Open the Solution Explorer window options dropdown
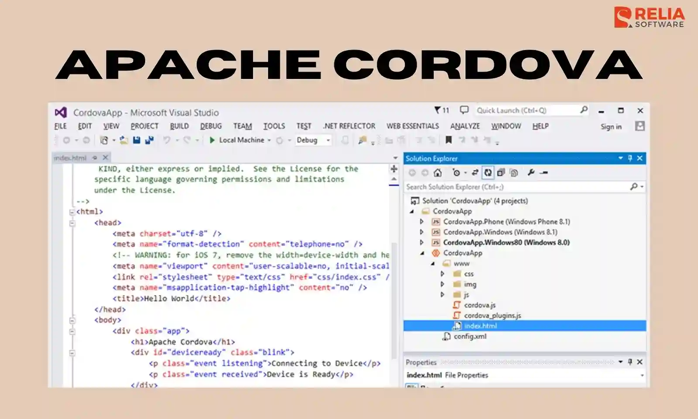Viewport: 698px width, 419px height. (x=620, y=158)
